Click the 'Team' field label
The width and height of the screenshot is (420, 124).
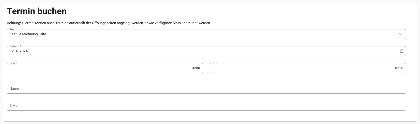(13, 29)
